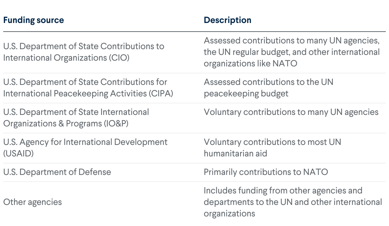Click the UN humanitarian aid description
Viewport: 389px width, 226px height.
(x=272, y=148)
